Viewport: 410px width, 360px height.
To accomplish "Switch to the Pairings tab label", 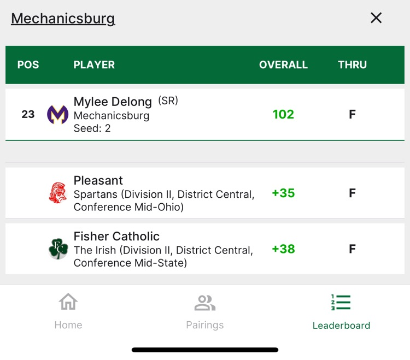I will [205, 325].
